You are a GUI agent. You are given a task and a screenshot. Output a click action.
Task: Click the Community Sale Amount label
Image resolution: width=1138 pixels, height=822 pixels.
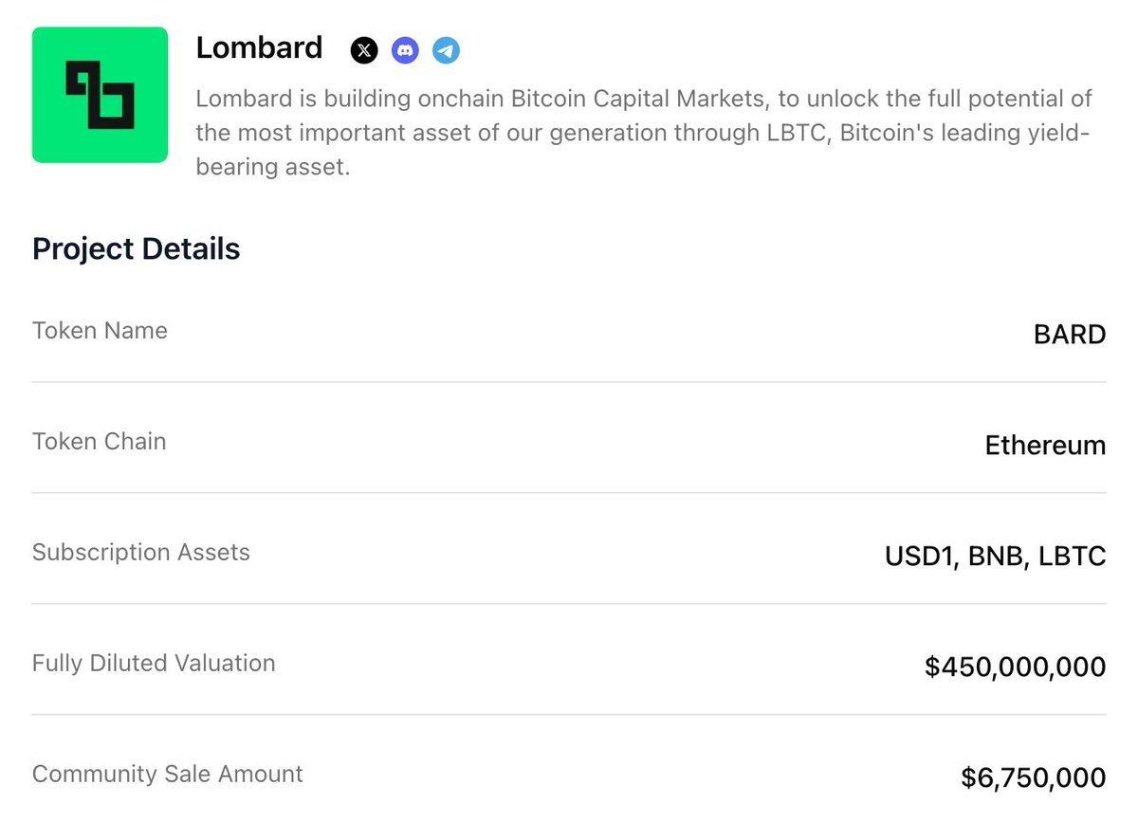click(168, 774)
